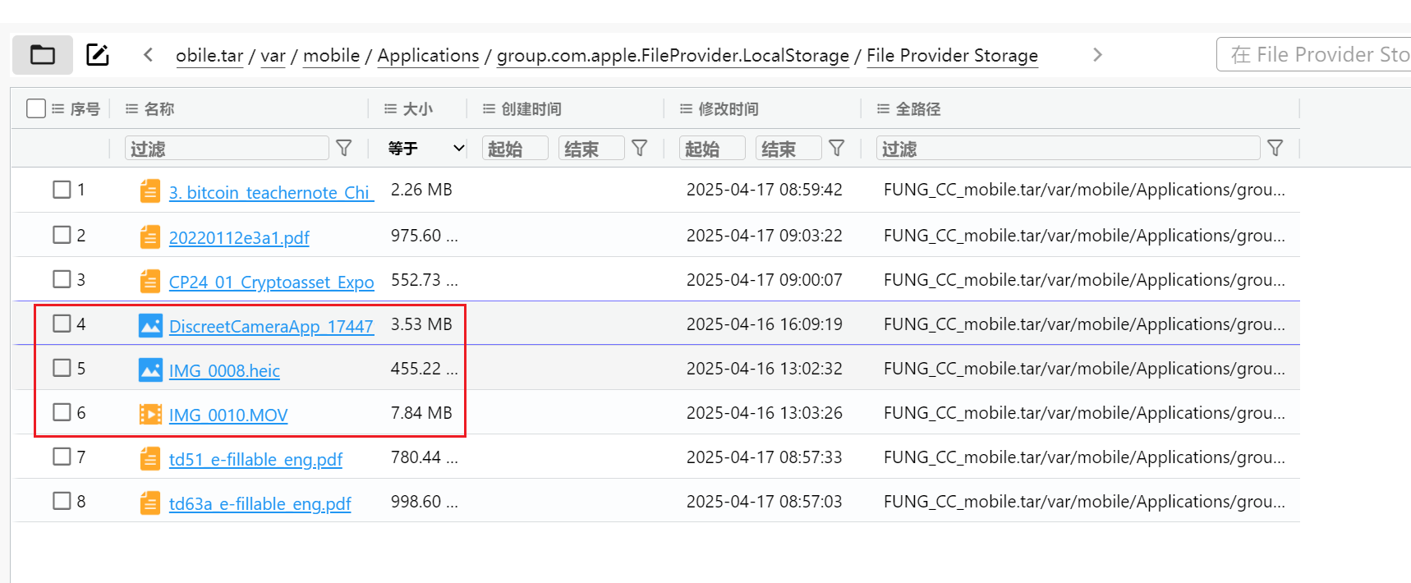Viewport: 1411px width, 583px height.
Task: Navigate to the Applications breadcrumb segment
Action: tap(428, 56)
